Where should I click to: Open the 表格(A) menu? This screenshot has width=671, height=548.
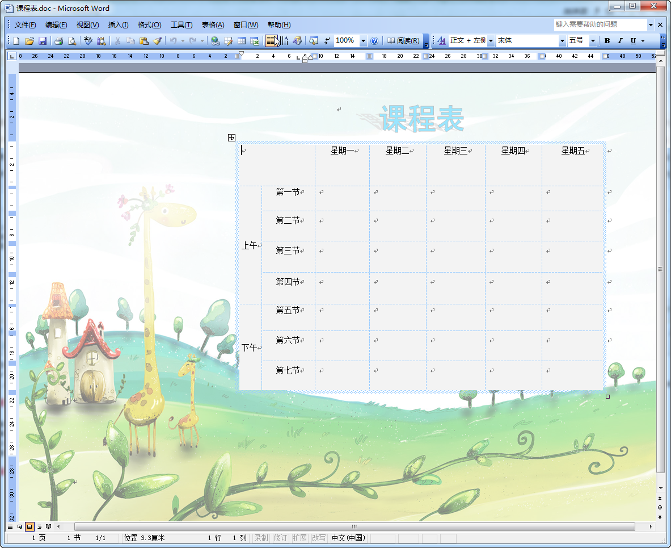click(x=213, y=25)
